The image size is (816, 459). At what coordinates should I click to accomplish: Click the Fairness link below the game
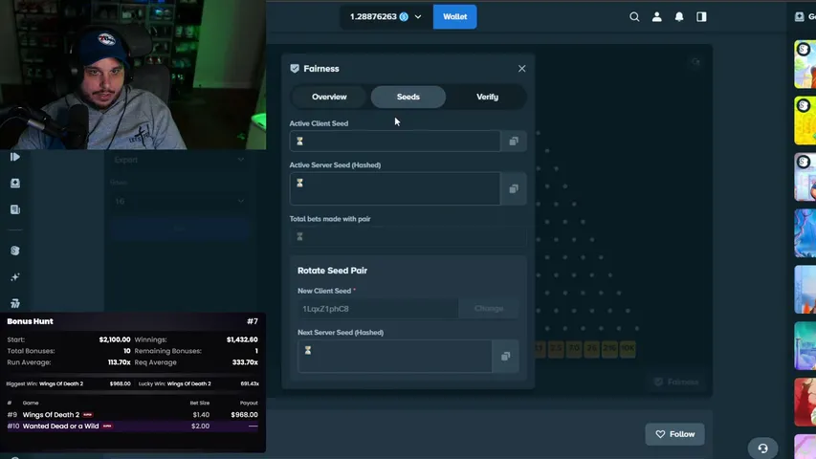coord(676,382)
